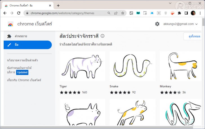
Task: Open a new browser tab
Action: (x=58, y=5)
